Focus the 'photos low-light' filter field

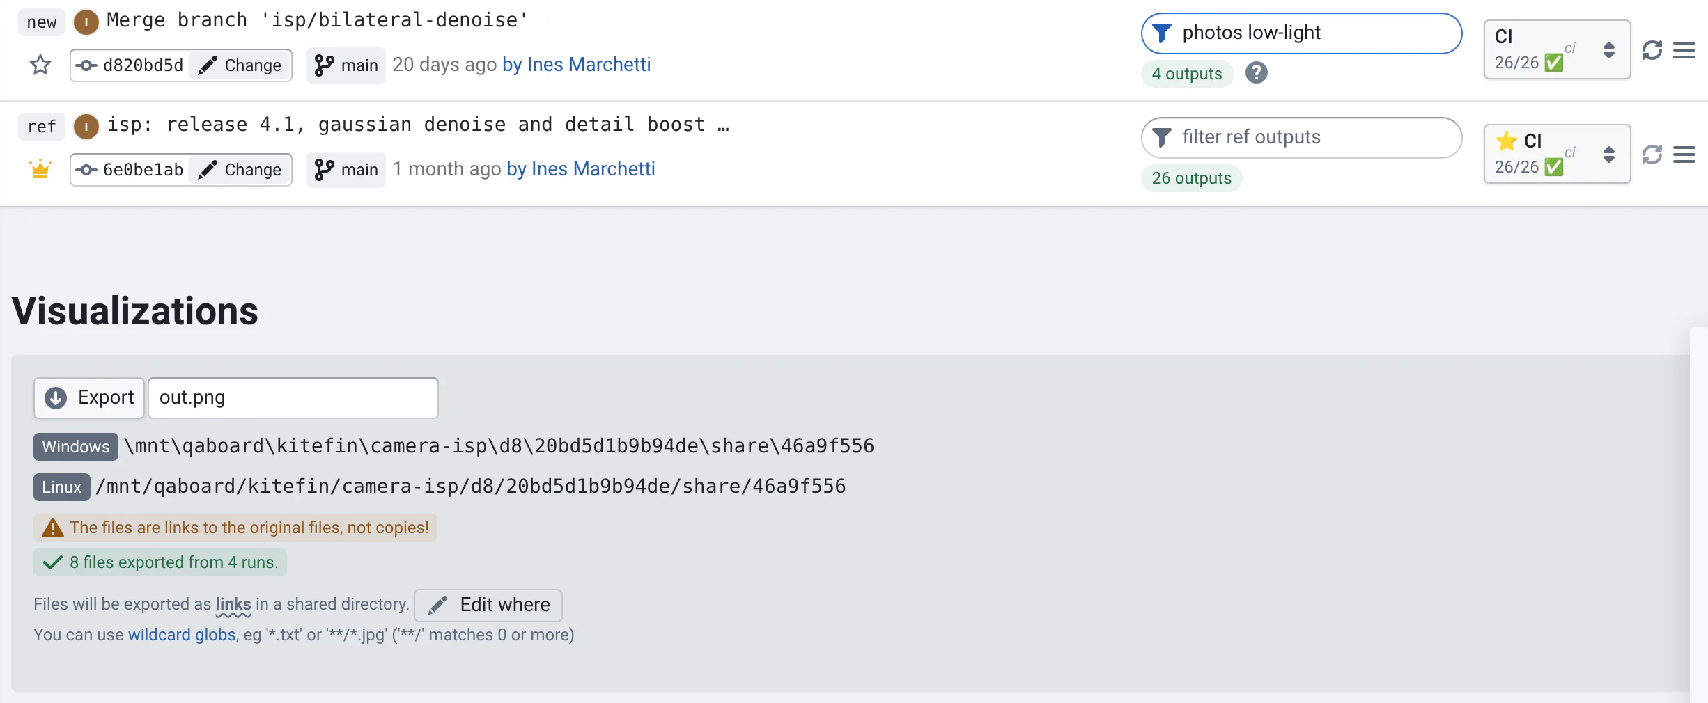1301,33
